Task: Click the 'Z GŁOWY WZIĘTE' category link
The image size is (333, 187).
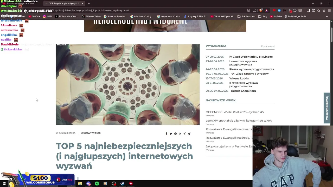Action: tap(91, 133)
